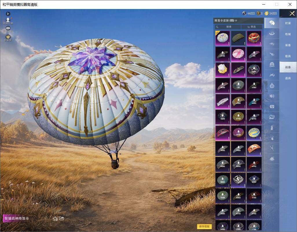Select the red and black patterned parachute thumbnail

coord(223,133)
